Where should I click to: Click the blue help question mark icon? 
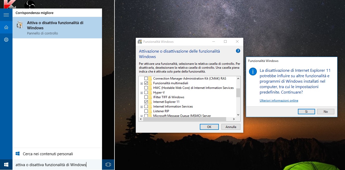[238, 51]
